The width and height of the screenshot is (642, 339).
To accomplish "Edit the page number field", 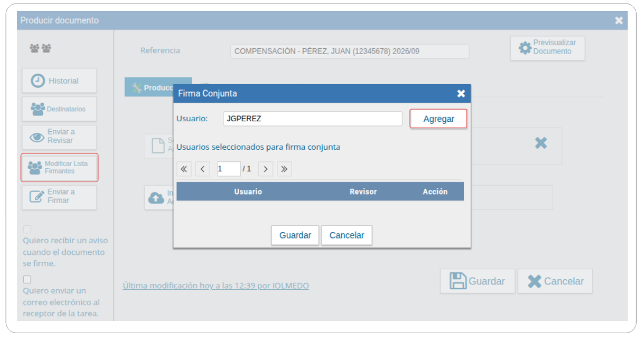I will [229, 169].
